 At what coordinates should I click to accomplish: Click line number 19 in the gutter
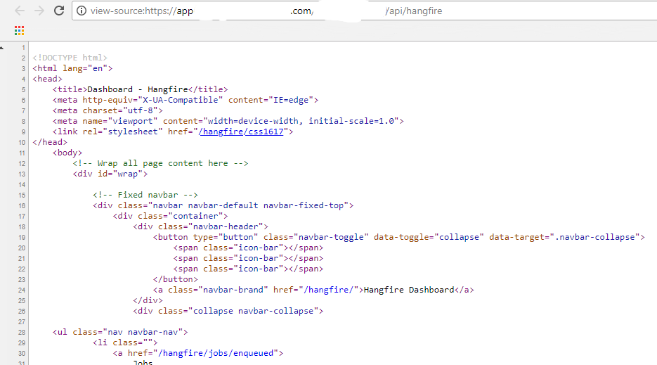point(22,238)
